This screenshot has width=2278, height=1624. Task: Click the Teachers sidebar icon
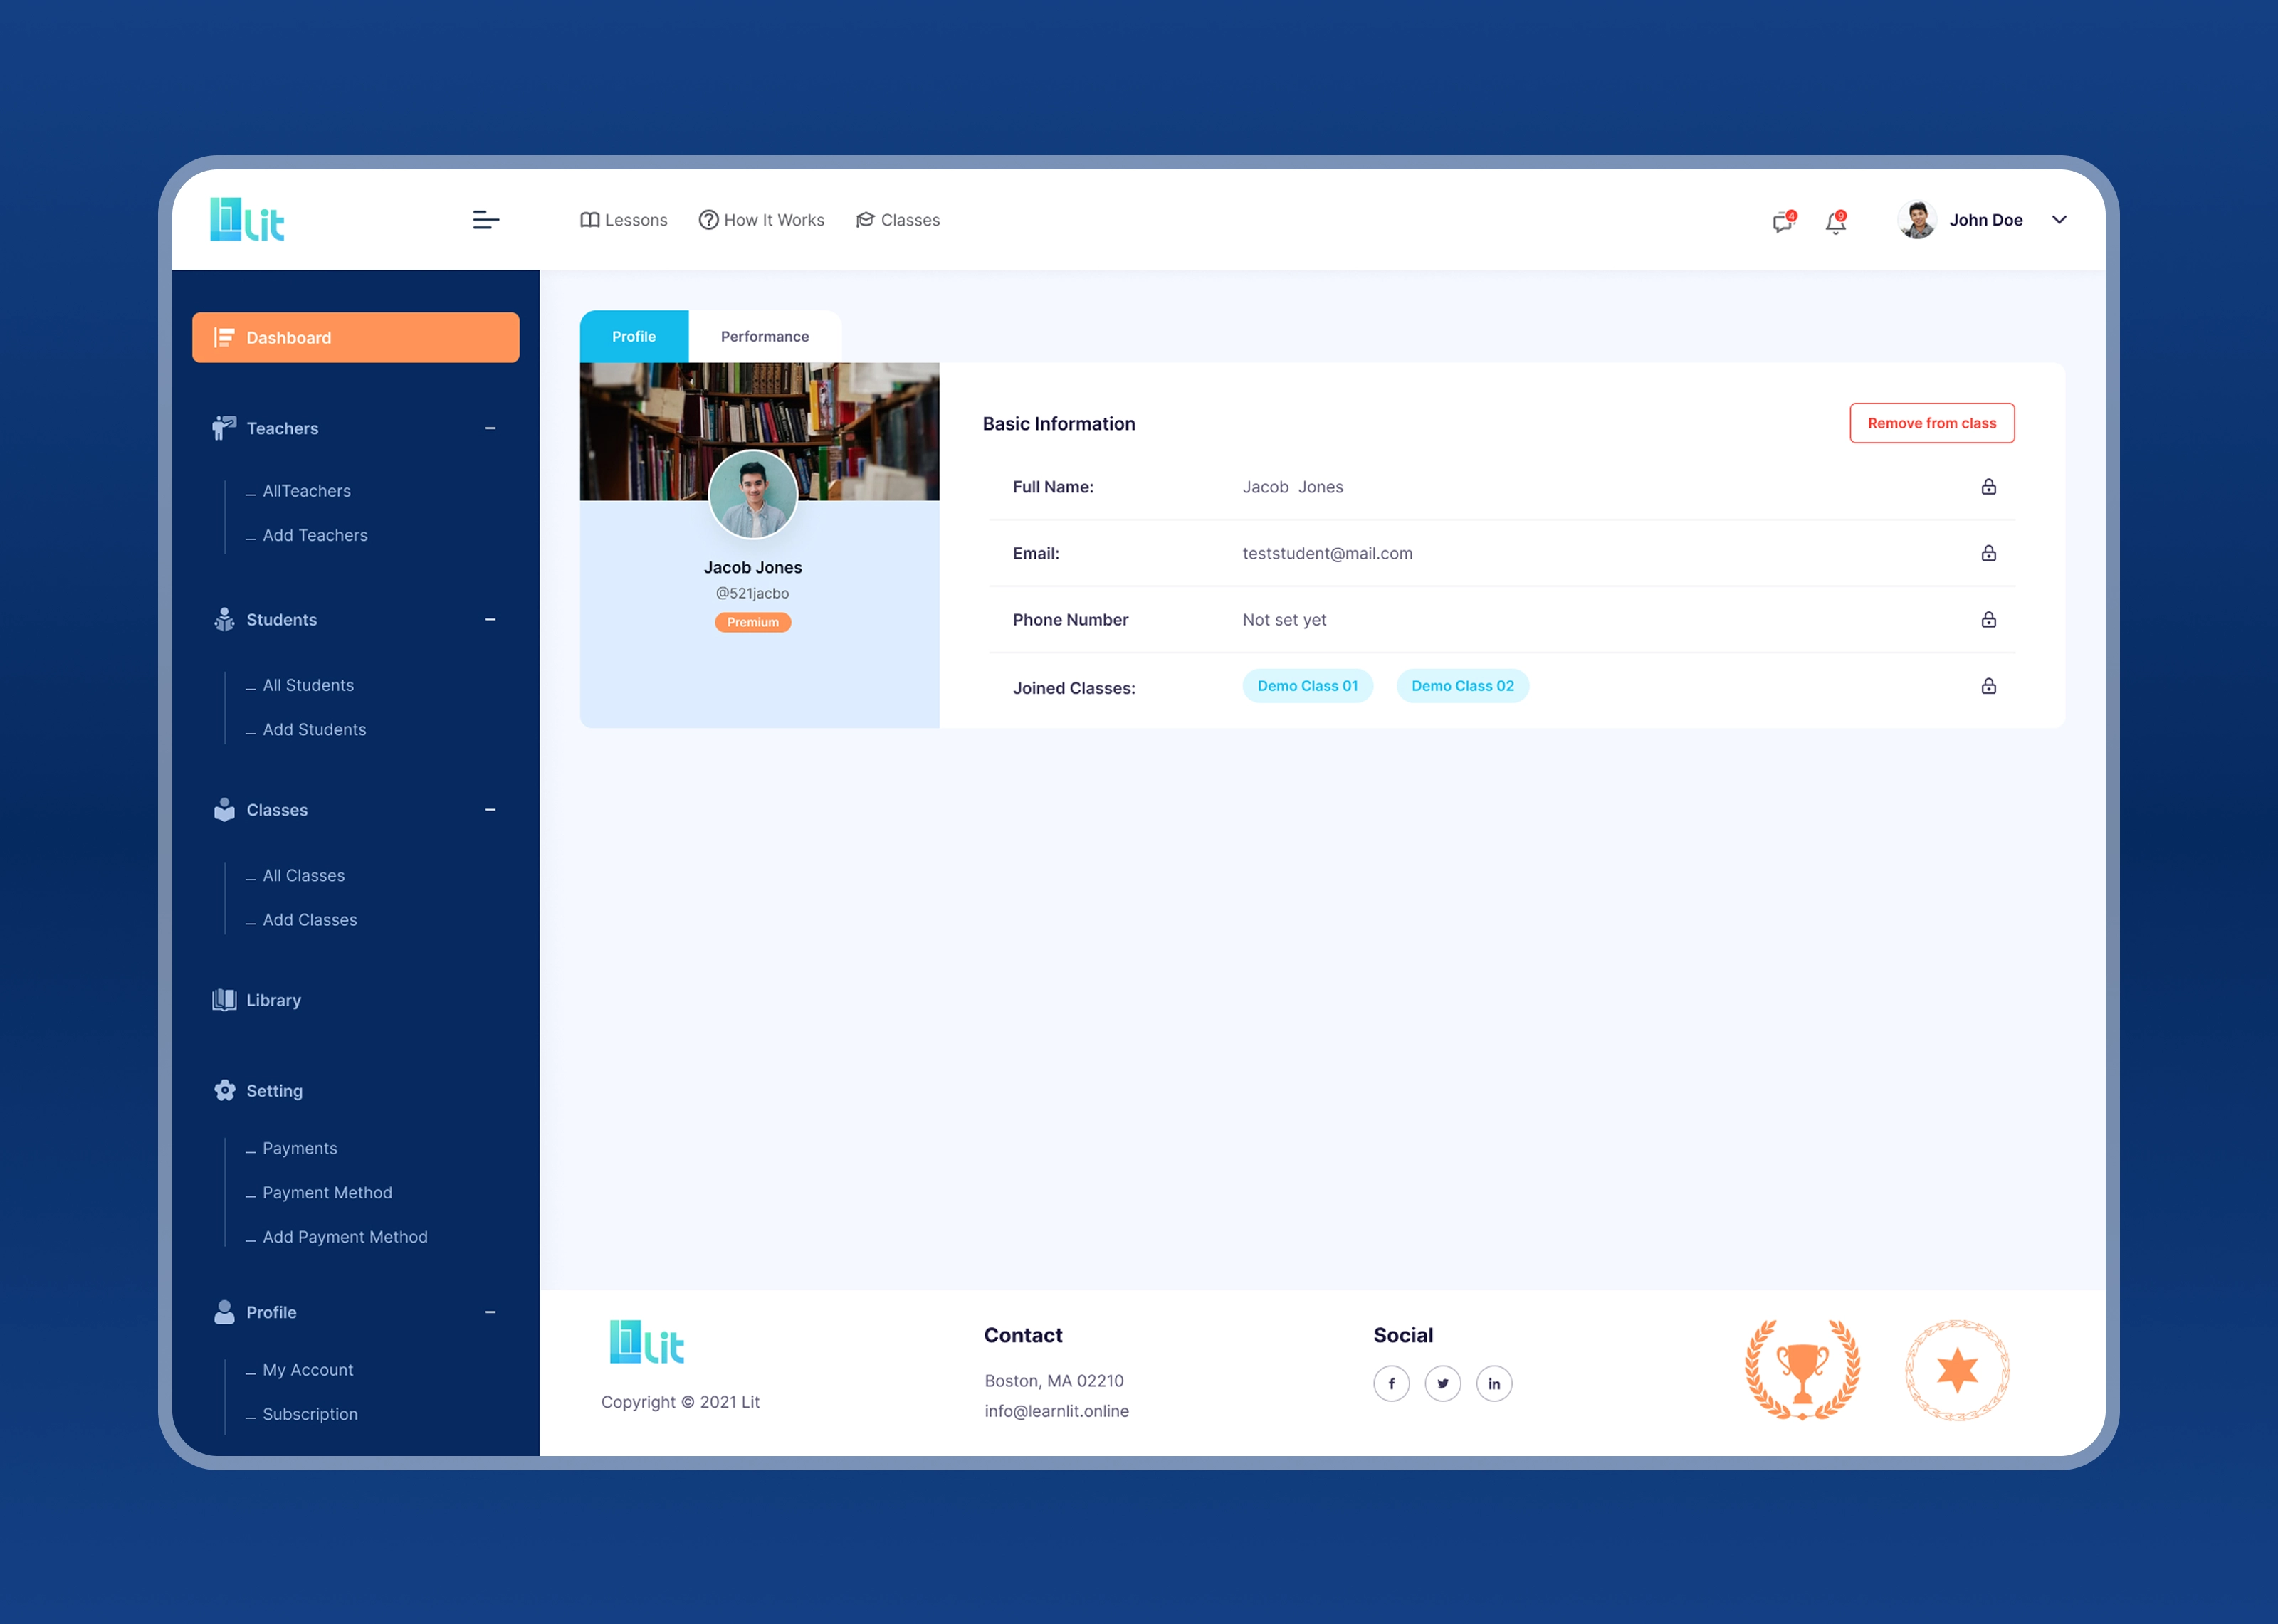[x=224, y=428]
